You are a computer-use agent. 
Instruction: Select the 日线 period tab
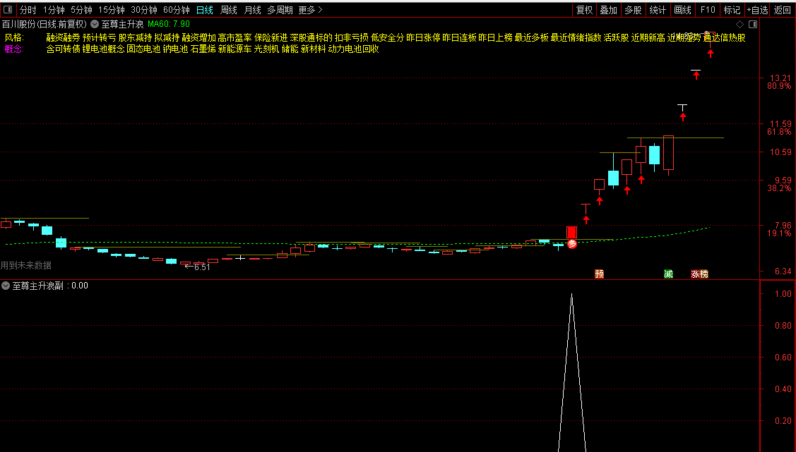point(205,10)
